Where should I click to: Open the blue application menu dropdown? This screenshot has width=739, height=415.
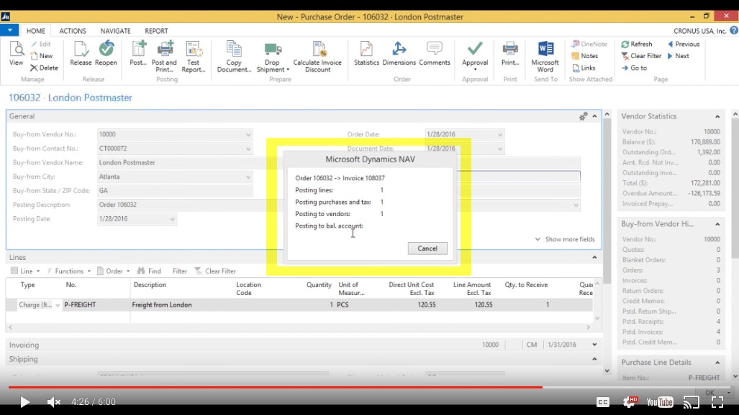[x=9, y=30]
